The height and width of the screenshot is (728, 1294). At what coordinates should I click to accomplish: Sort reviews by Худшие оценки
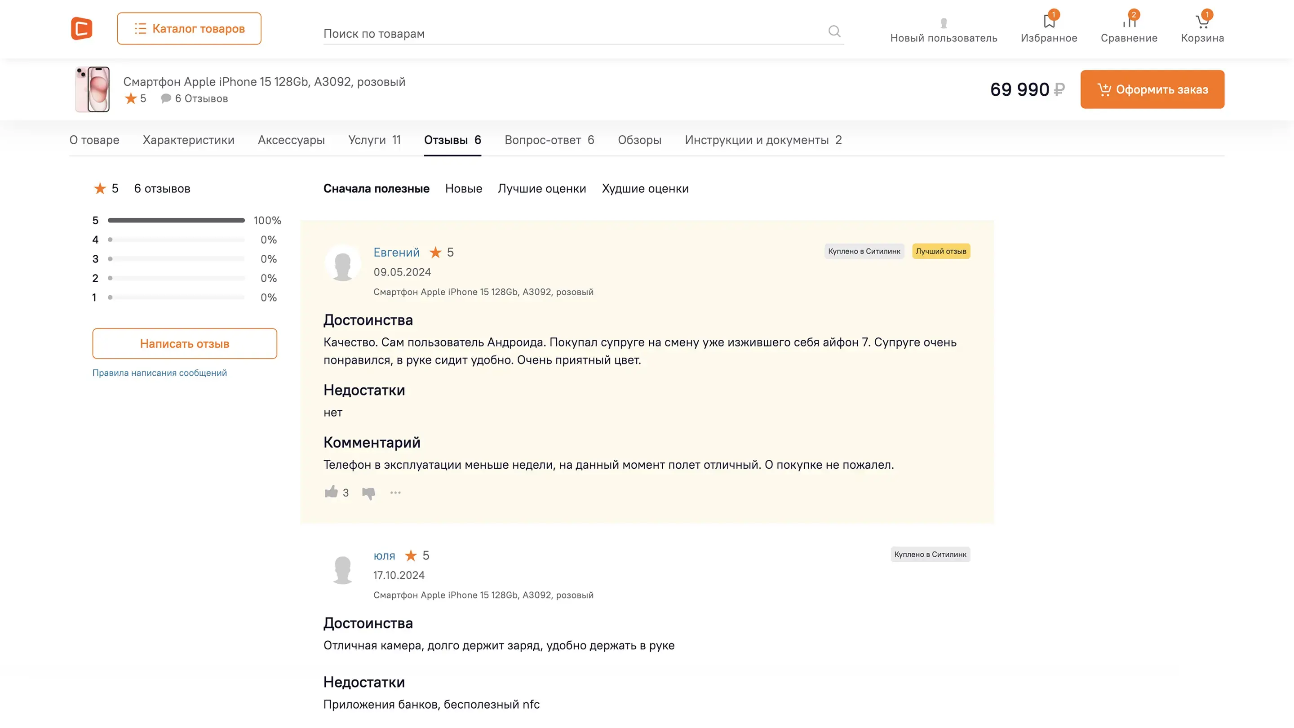coord(645,188)
